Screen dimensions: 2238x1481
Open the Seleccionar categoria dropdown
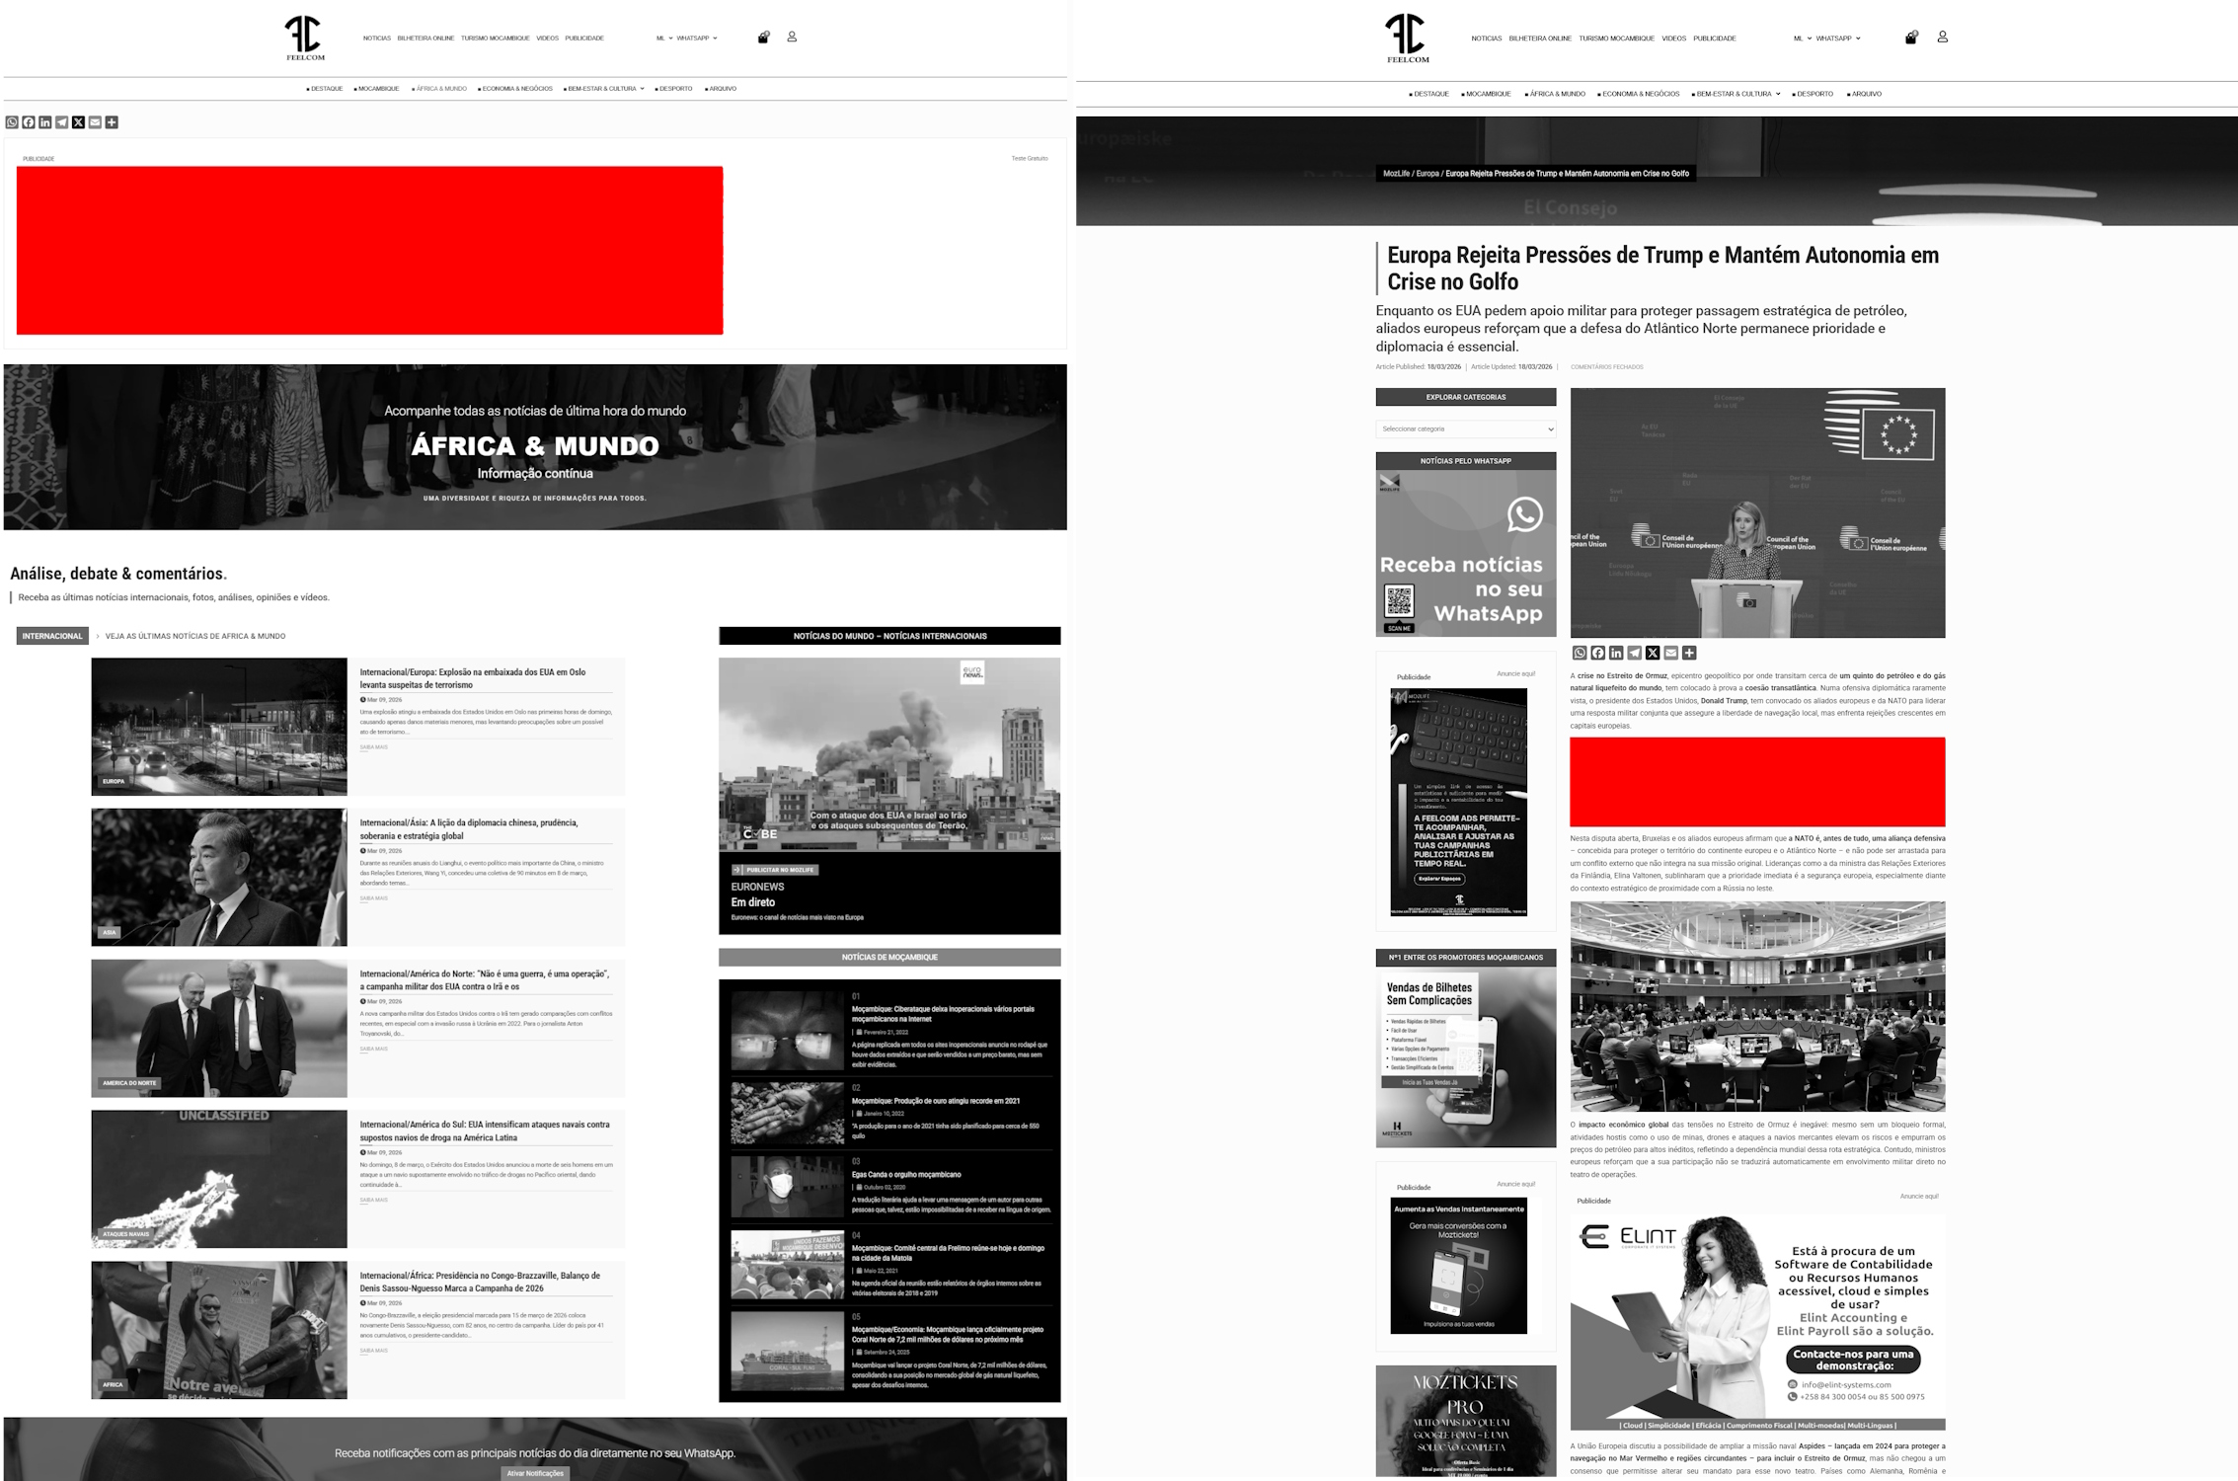pos(1465,429)
